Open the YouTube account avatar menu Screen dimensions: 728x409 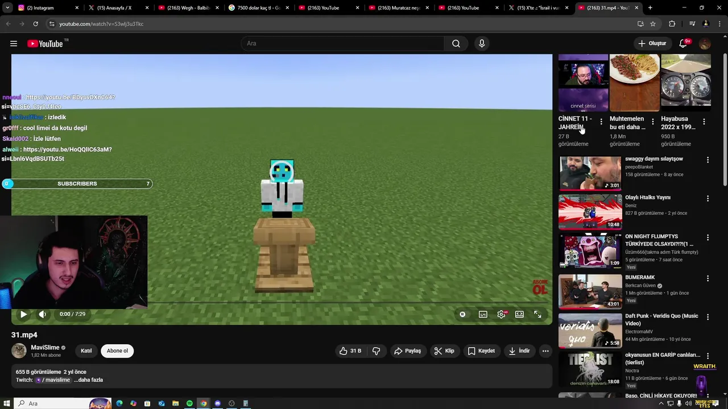705,44
